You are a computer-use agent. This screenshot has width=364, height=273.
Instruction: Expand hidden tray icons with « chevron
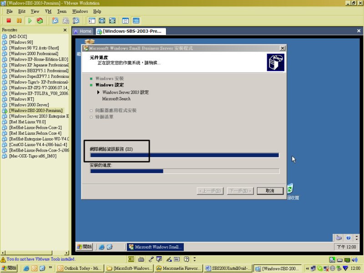point(308,268)
